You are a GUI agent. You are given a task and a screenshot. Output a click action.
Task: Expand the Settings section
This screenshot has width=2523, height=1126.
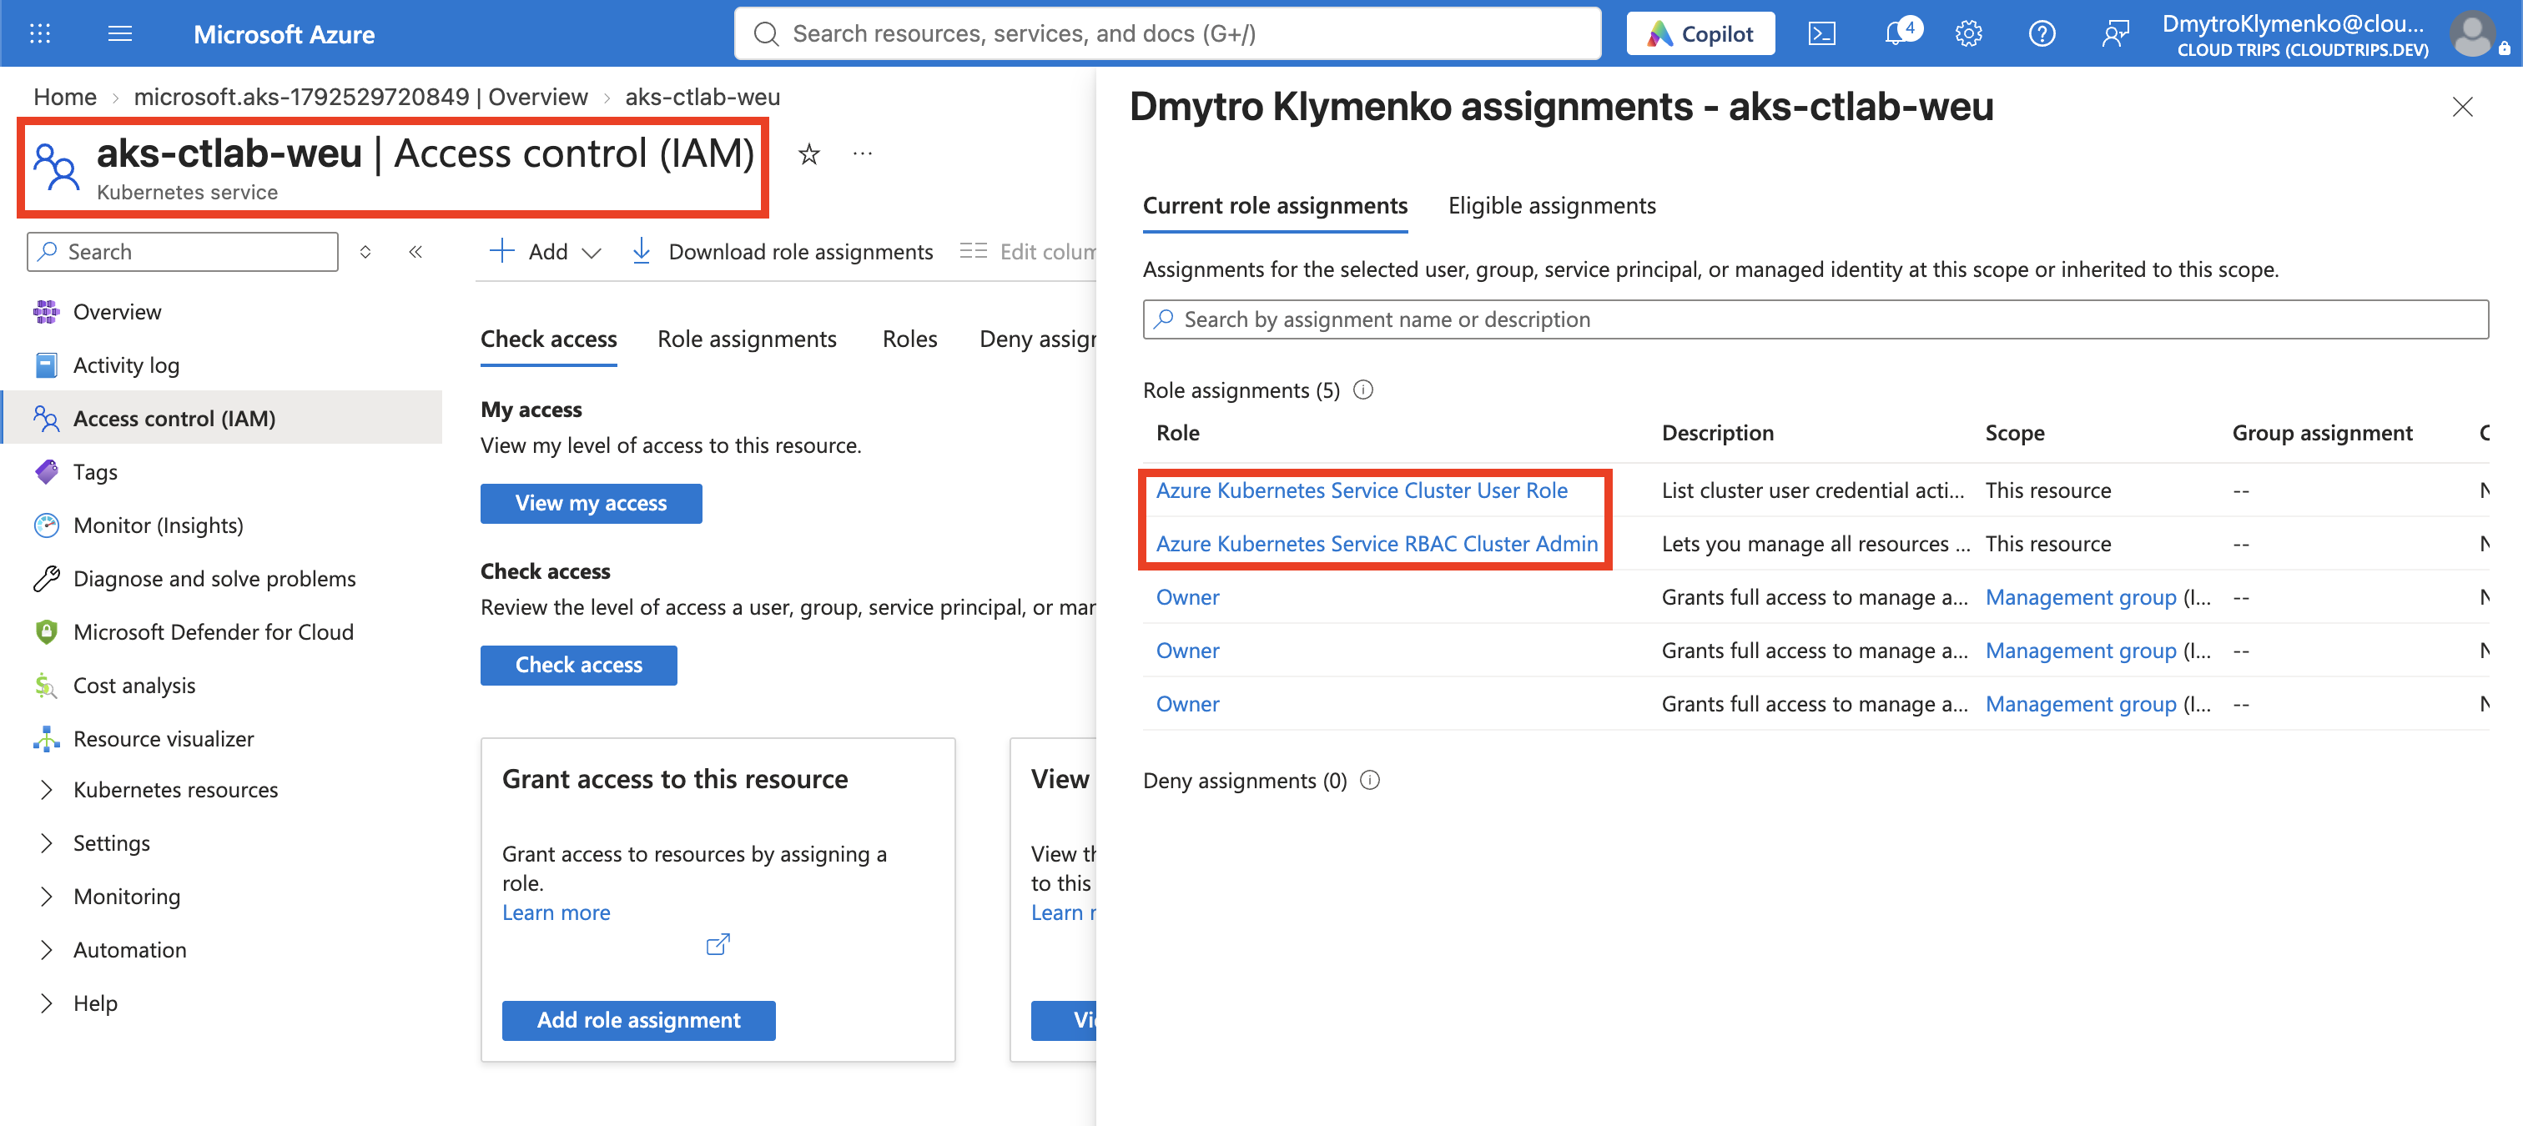pos(112,843)
